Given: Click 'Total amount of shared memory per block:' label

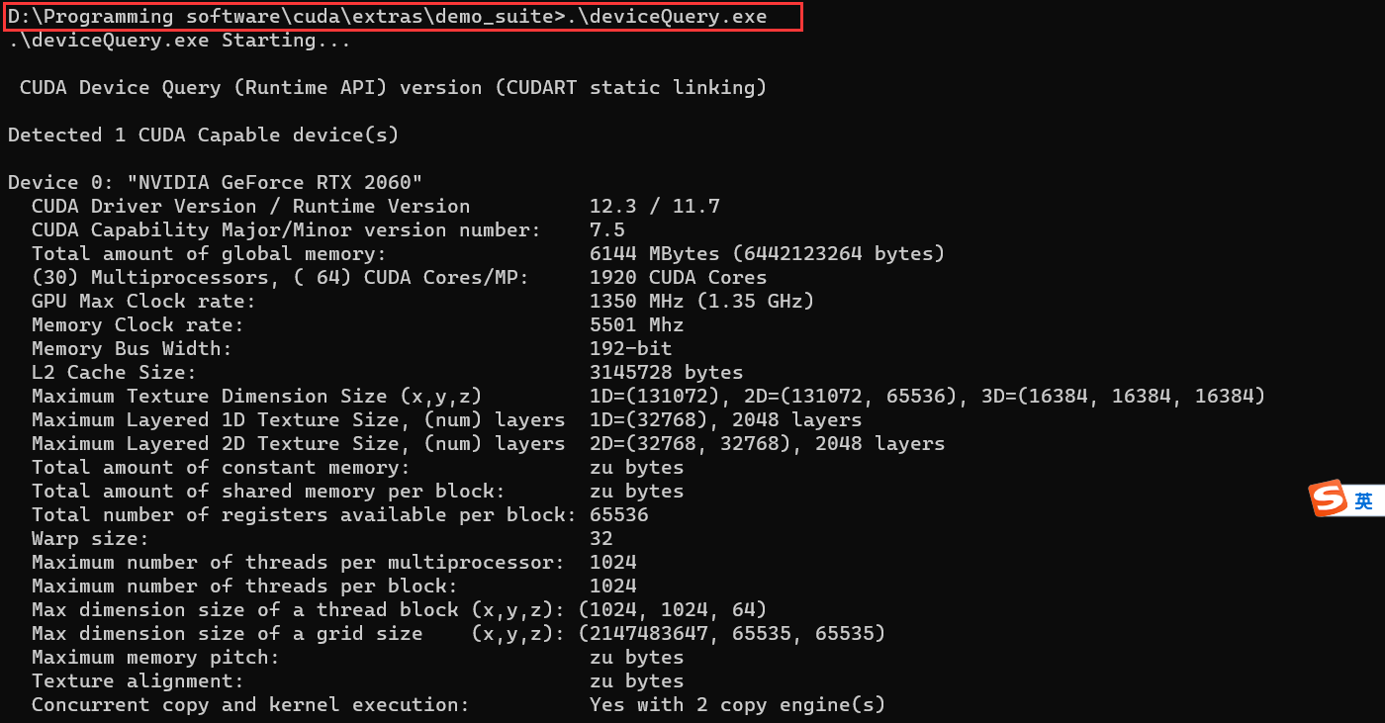Looking at the screenshot, I should (x=268, y=492).
